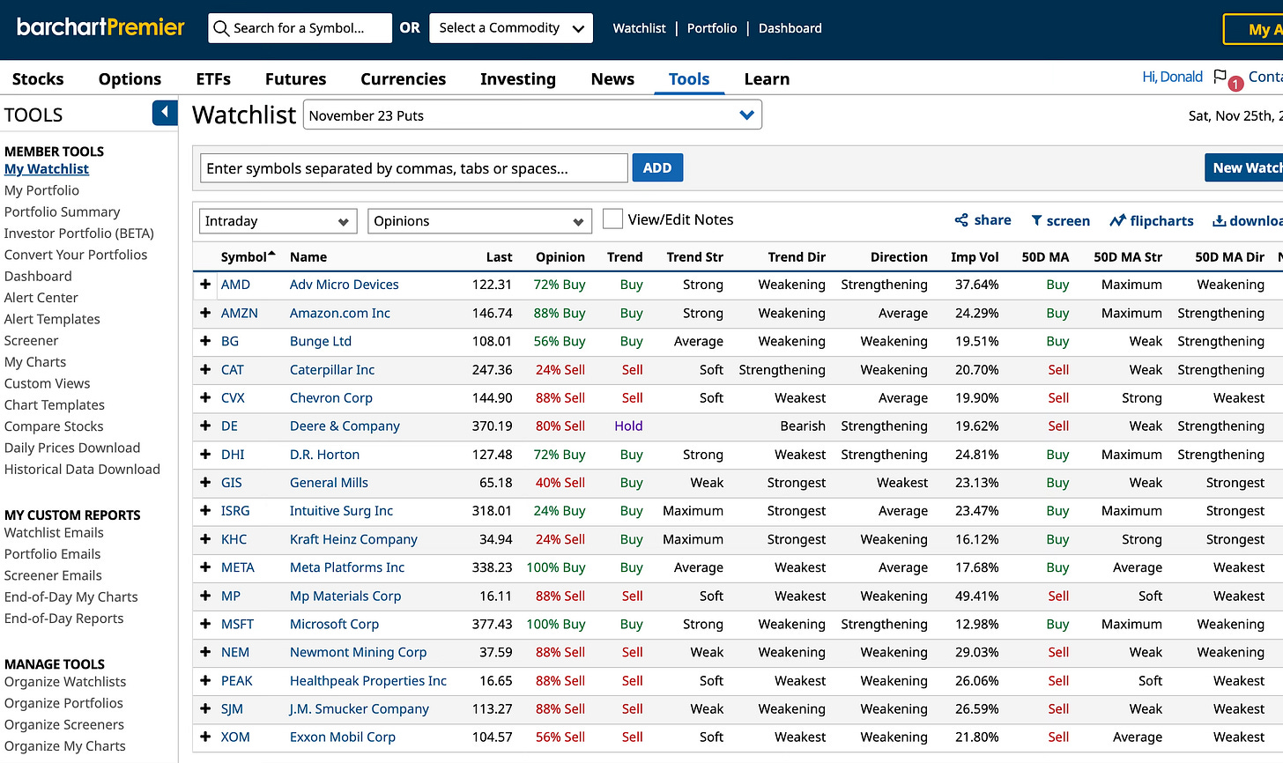The width and height of the screenshot is (1283, 763).
Task: Expand the DE row plus icon
Action: pyautogui.click(x=205, y=426)
